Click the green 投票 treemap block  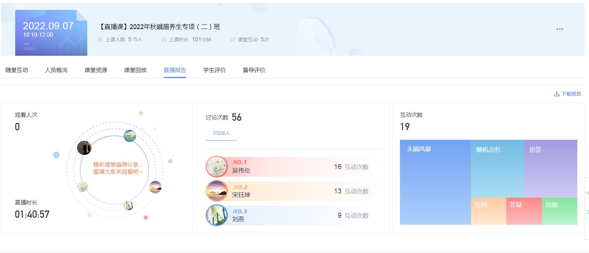click(x=559, y=211)
